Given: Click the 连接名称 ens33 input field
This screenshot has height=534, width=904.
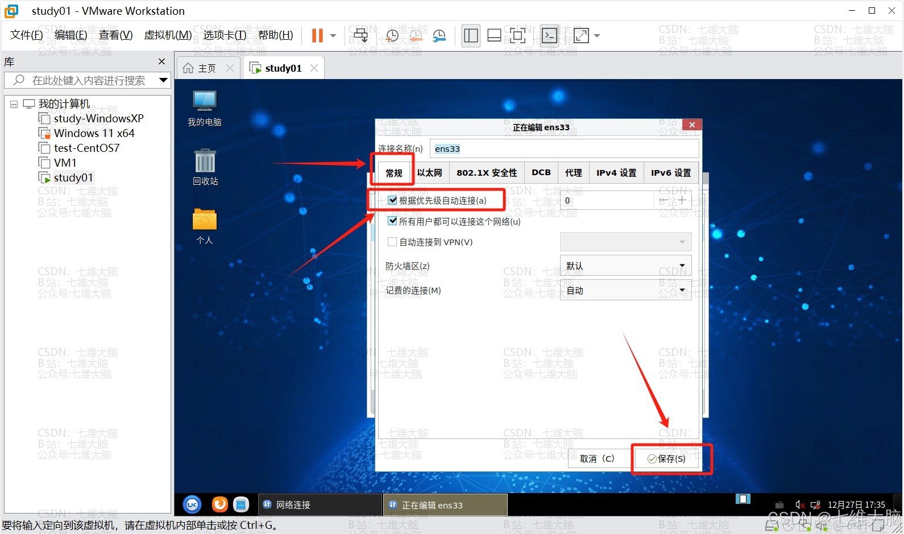Looking at the screenshot, I should pyautogui.click(x=564, y=148).
